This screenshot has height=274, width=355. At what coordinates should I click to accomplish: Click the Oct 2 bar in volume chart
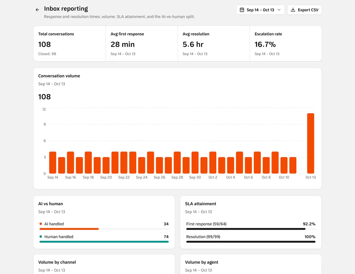[213, 163]
